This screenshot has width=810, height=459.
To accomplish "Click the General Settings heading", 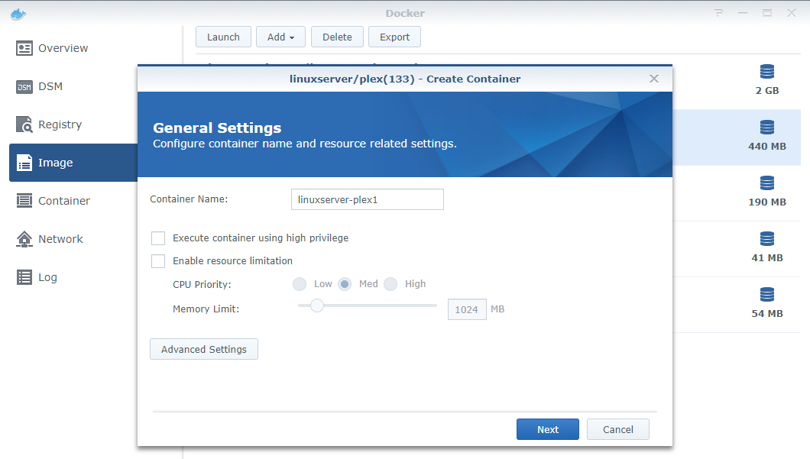I will 217,128.
